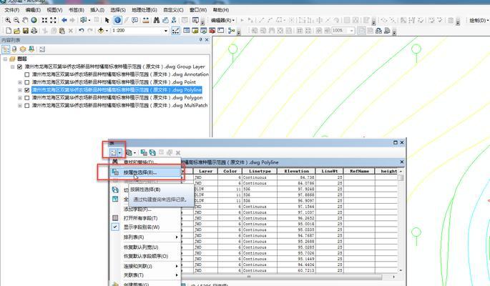Select the Zoom Out tool
This screenshot has width=490, height=286.
[16, 20]
